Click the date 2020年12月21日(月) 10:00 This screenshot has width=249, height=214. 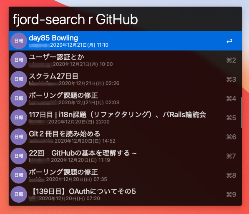tap(83, 64)
